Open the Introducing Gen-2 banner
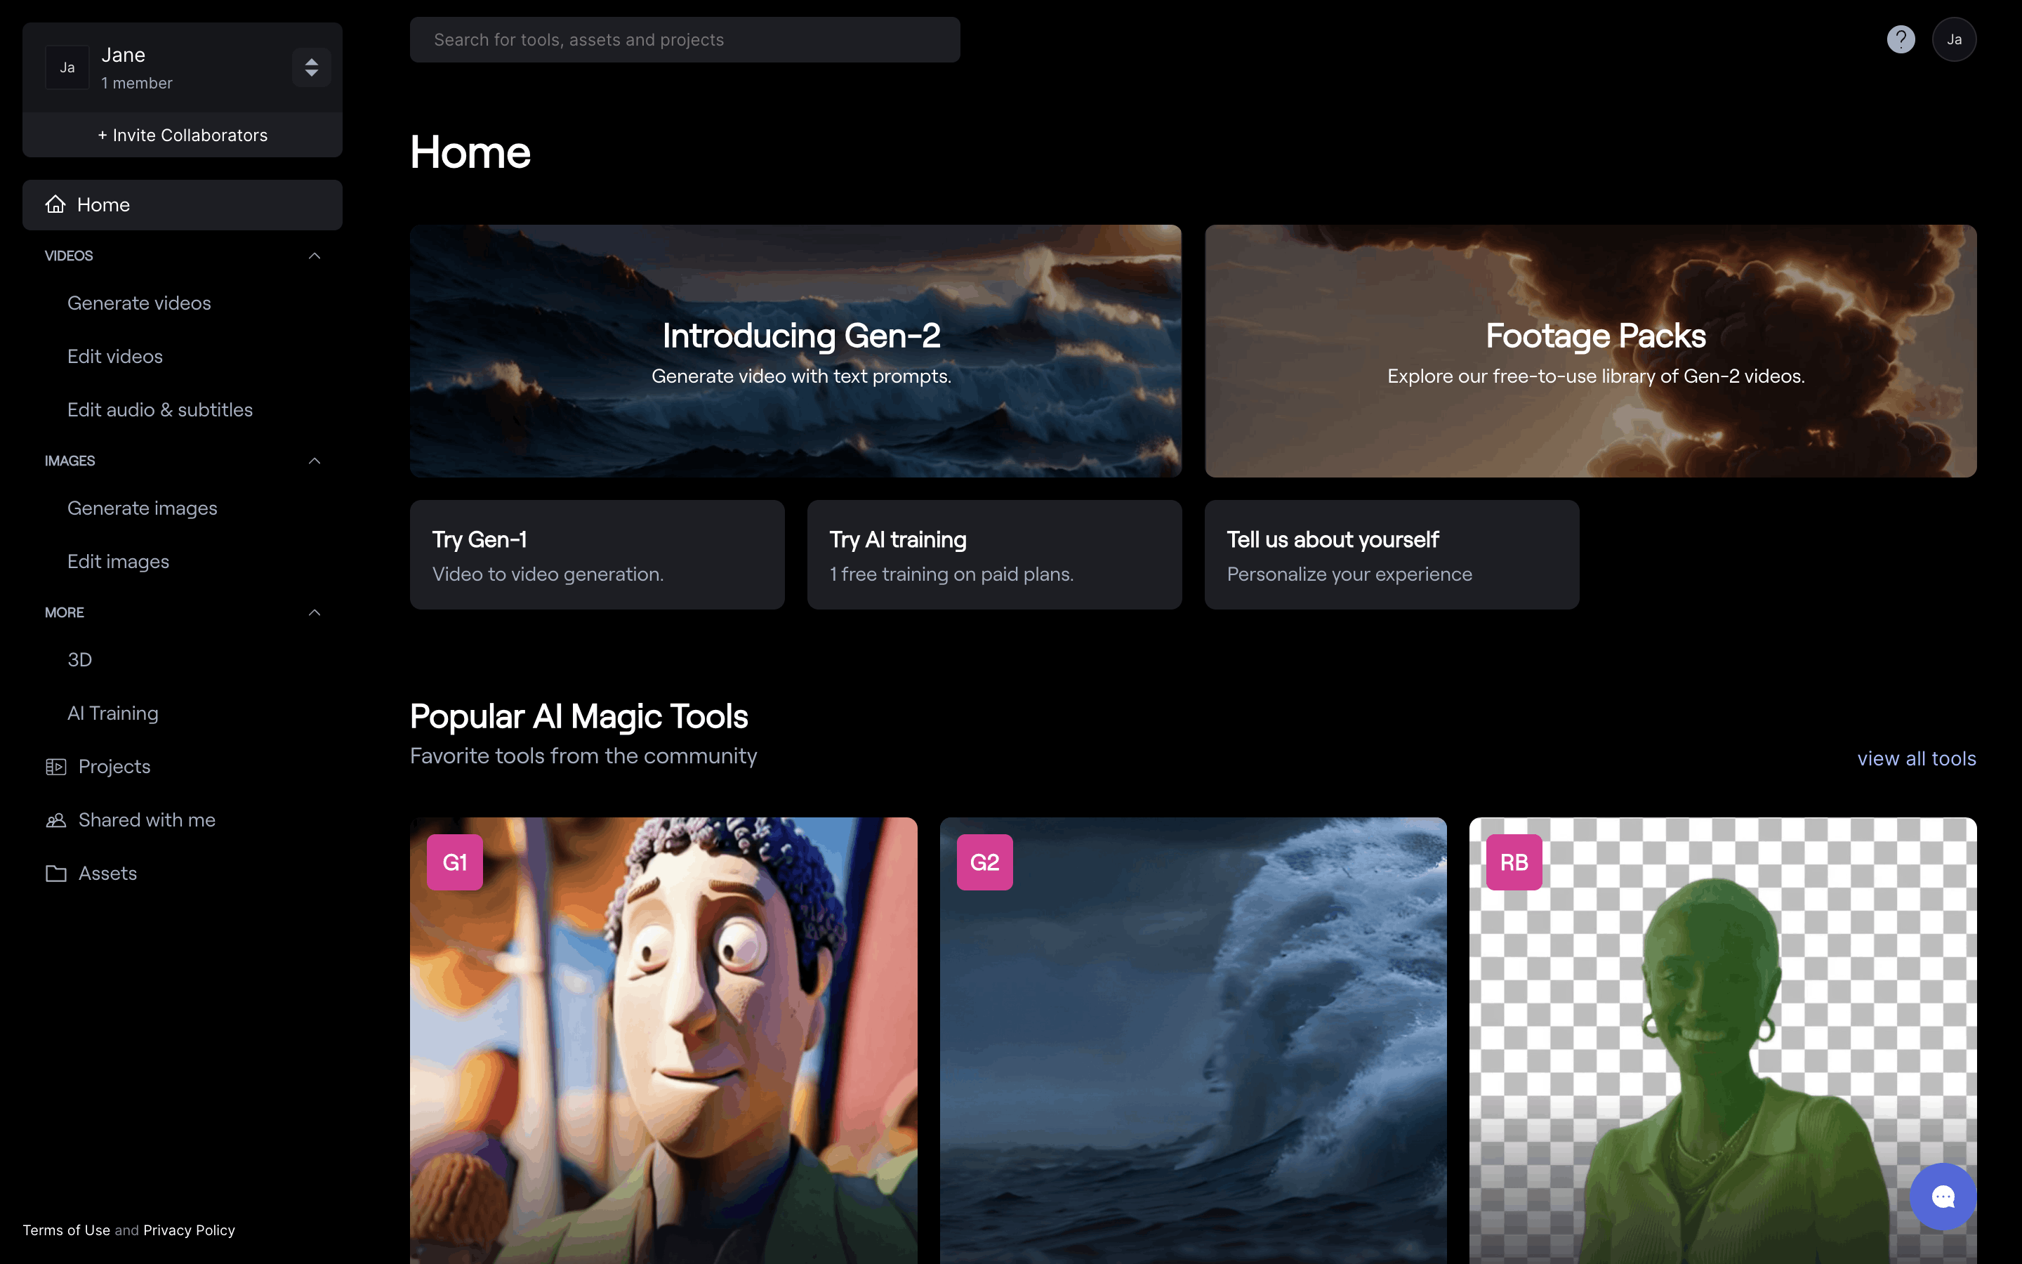Image resolution: width=2022 pixels, height=1264 pixels. pos(795,351)
